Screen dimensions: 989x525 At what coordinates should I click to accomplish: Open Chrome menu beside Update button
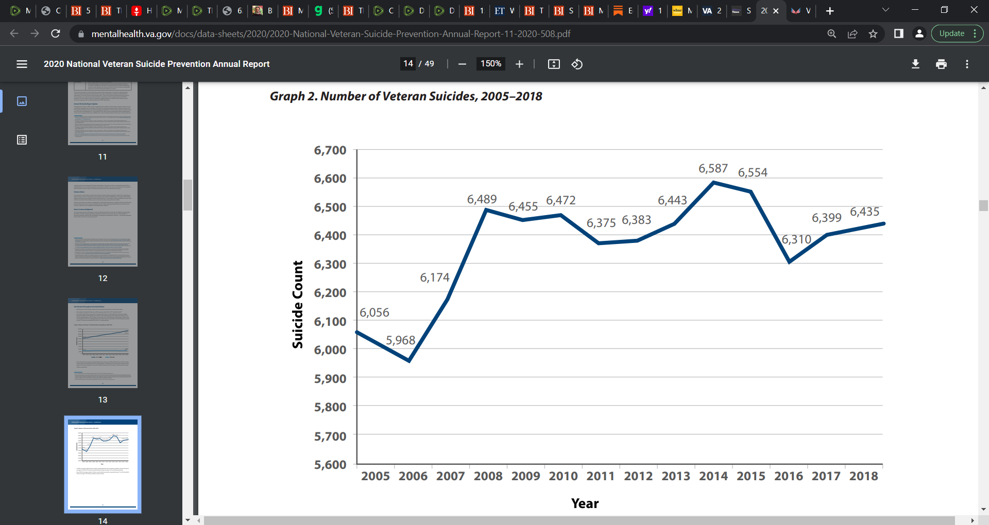(x=975, y=33)
